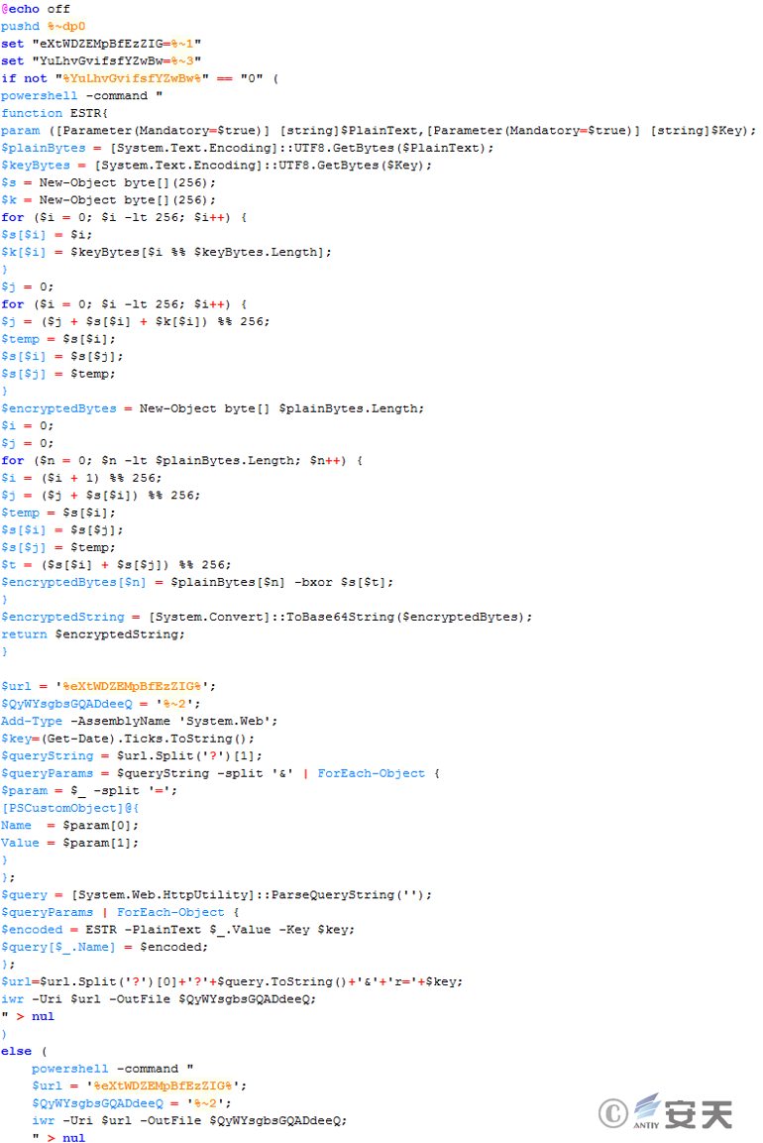Click the "$param = $_ -split '=';" line
Screen dimensions: 763x1143
click(x=89, y=791)
